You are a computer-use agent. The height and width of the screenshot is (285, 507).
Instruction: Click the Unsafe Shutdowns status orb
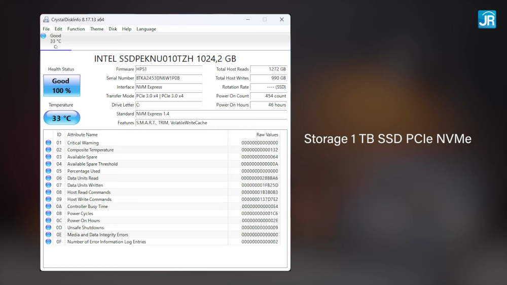click(49, 228)
